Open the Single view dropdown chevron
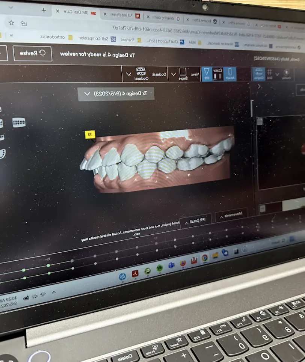The image size is (305, 362). tap(174, 74)
